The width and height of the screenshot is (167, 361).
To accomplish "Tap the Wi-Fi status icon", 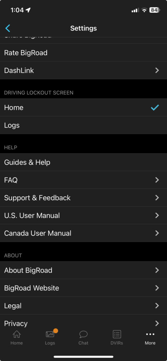I will pos(144,10).
